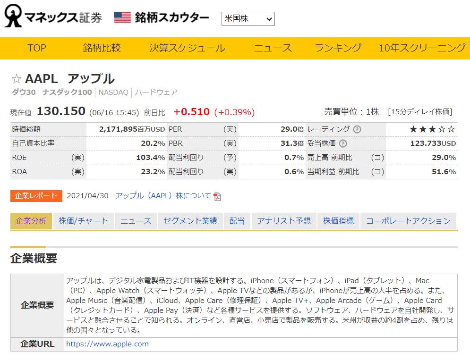Screen dimensions: 470x361
Task: Click the current price 130.150
Action: click(x=61, y=112)
